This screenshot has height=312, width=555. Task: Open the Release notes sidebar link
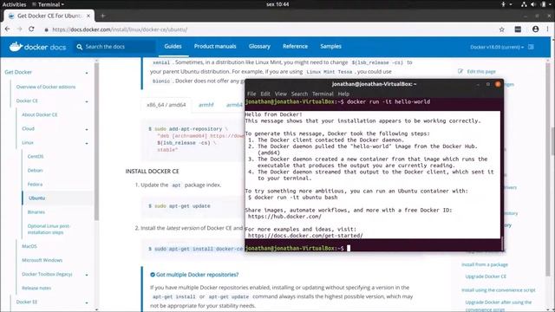click(36, 288)
